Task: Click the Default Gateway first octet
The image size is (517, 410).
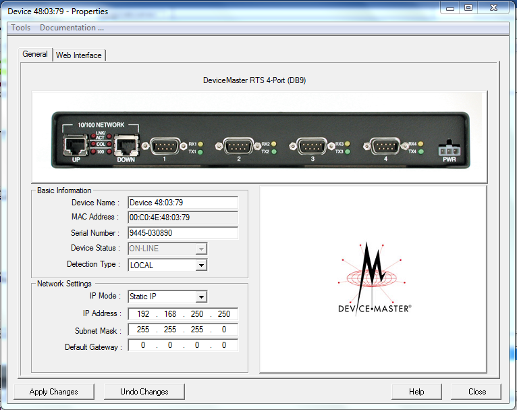Action: (143, 345)
